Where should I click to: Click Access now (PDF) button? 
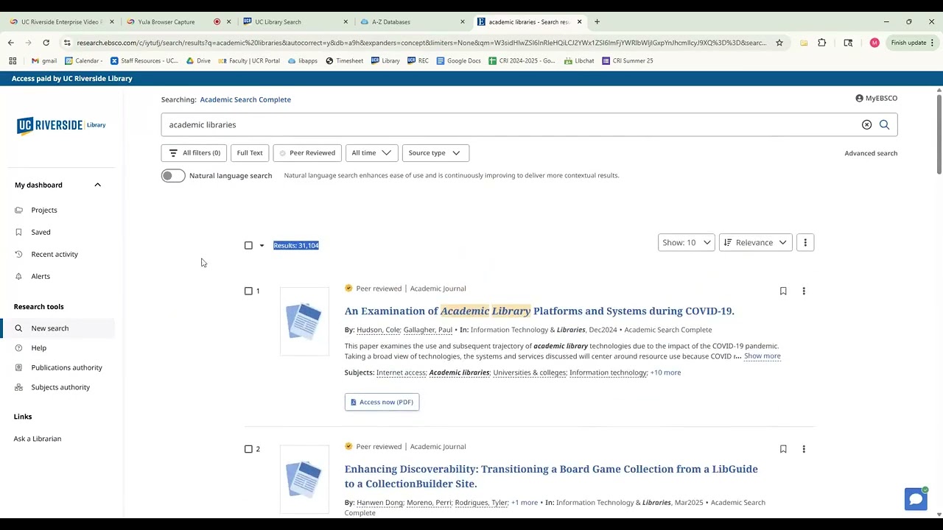[x=382, y=402]
